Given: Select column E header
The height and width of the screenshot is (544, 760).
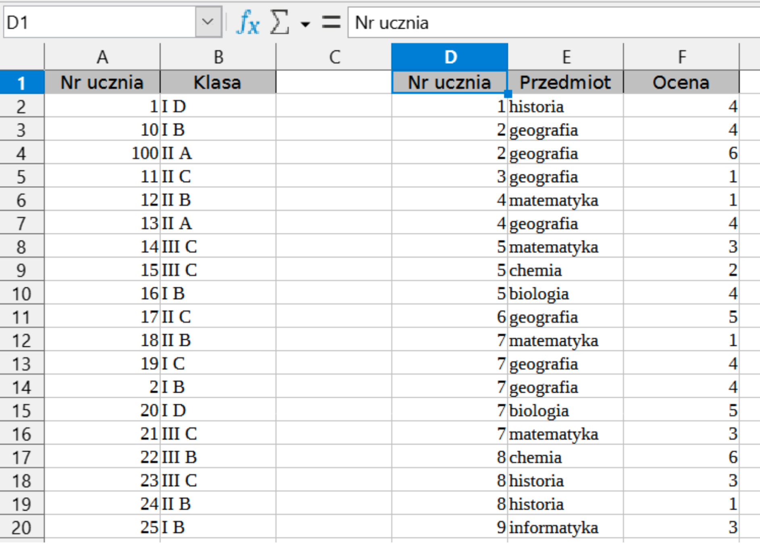Looking at the screenshot, I should (x=566, y=57).
